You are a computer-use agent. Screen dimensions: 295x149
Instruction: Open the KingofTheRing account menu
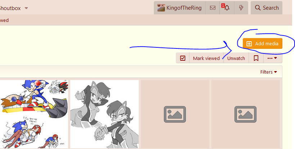[179, 8]
